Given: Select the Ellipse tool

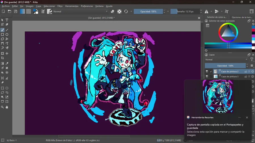Looking at the screenshot, I should [x=7, y=34].
